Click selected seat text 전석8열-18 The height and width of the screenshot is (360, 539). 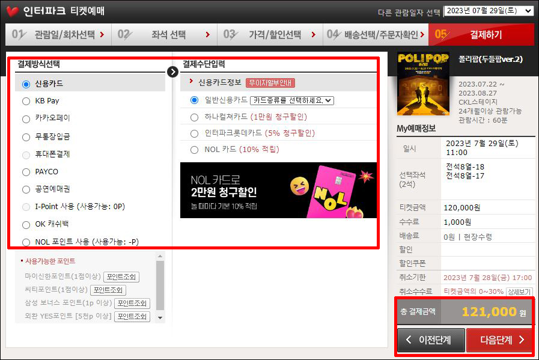coord(464,166)
